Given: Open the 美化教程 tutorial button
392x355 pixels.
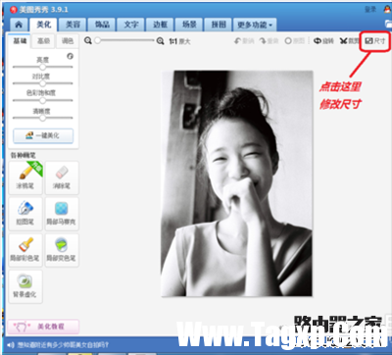Looking at the screenshot, I should tap(43, 327).
